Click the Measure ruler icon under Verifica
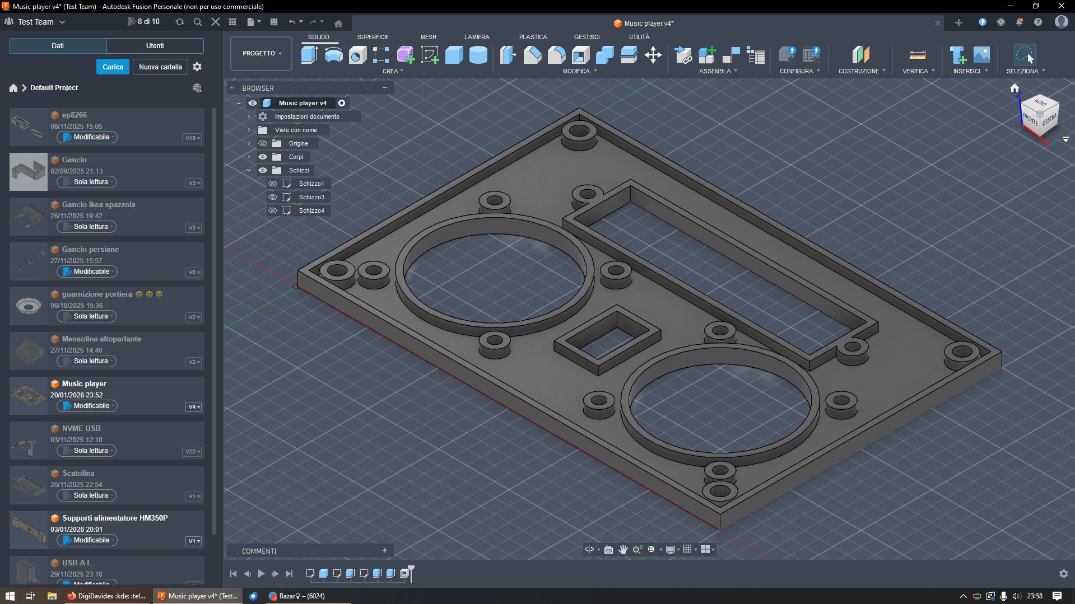Screen dimensions: 1075x604 (917, 55)
